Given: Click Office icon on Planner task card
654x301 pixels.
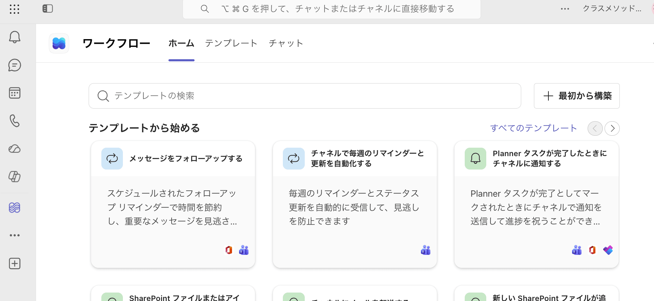Looking at the screenshot, I should click(x=592, y=250).
